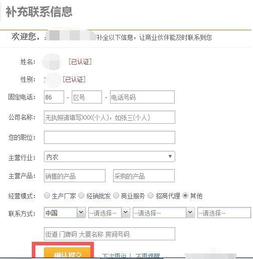Open the last 请选择 district dropdown
Viewport: 253px width, 259px height.
tap(224, 213)
